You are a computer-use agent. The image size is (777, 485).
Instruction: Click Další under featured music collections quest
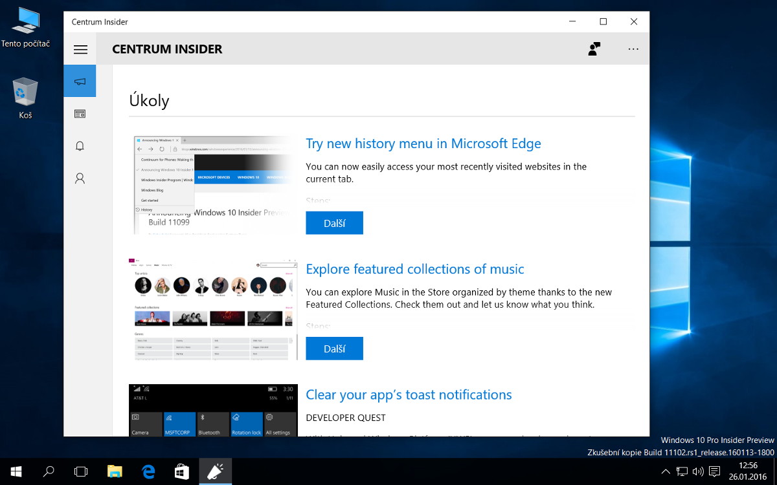pos(334,349)
